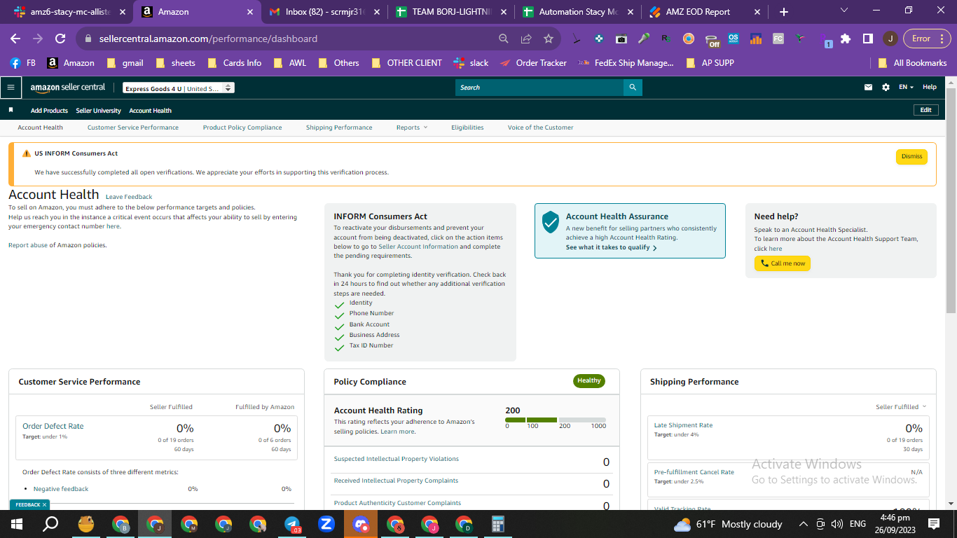Image resolution: width=957 pixels, height=538 pixels.
Task: Click the OS addon extension icon
Action: pyautogui.click(x=734, y=39)
